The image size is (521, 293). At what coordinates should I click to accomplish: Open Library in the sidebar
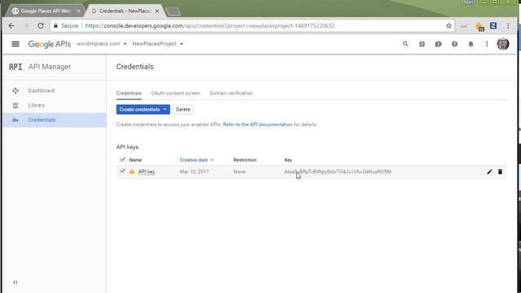[37, 105]
